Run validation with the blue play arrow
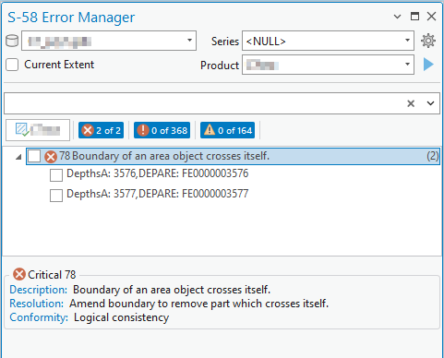 (428, 65)
